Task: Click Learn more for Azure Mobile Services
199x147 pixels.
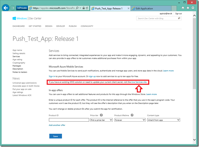Action: pyautogui.click(x=168, y=71)
